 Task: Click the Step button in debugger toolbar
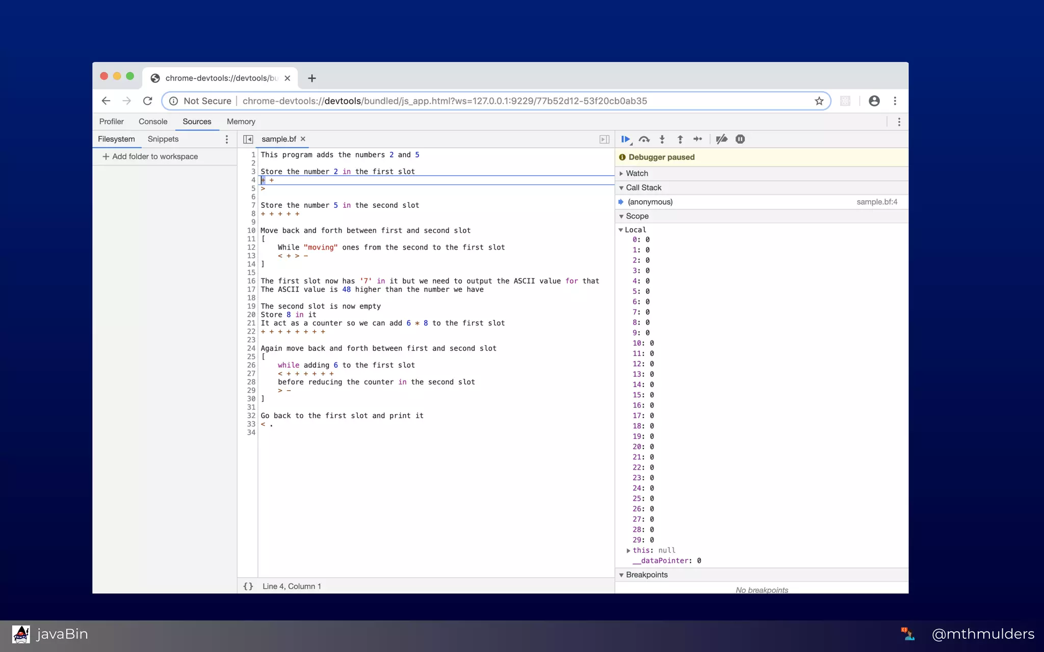click(698, 139)
